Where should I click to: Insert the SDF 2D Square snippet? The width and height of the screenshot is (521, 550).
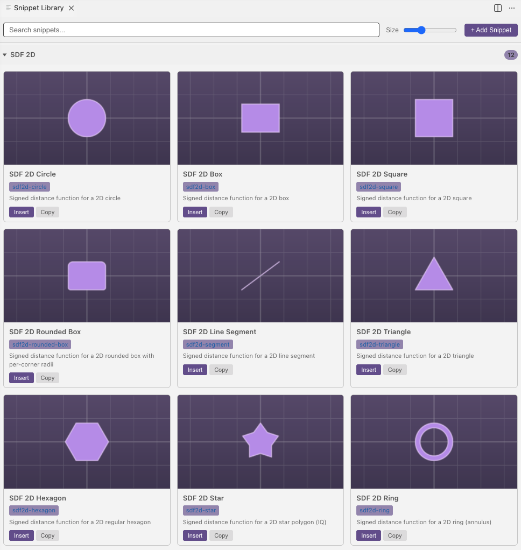tap(369, 212)
